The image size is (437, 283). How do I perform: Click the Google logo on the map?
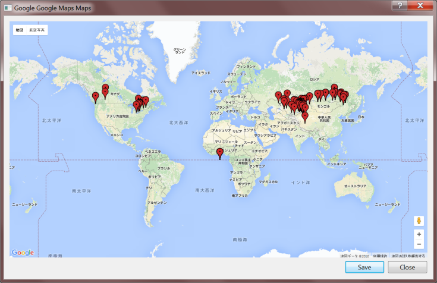click(x=23, y=253)
